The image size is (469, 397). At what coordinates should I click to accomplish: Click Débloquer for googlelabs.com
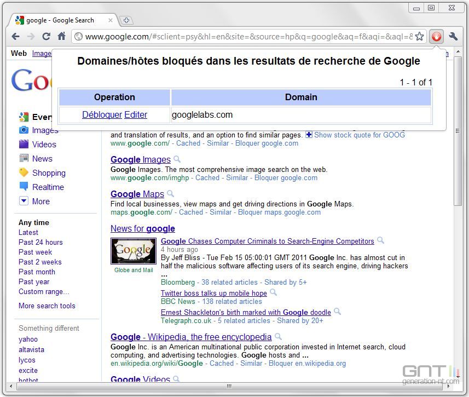coord(102,114)
